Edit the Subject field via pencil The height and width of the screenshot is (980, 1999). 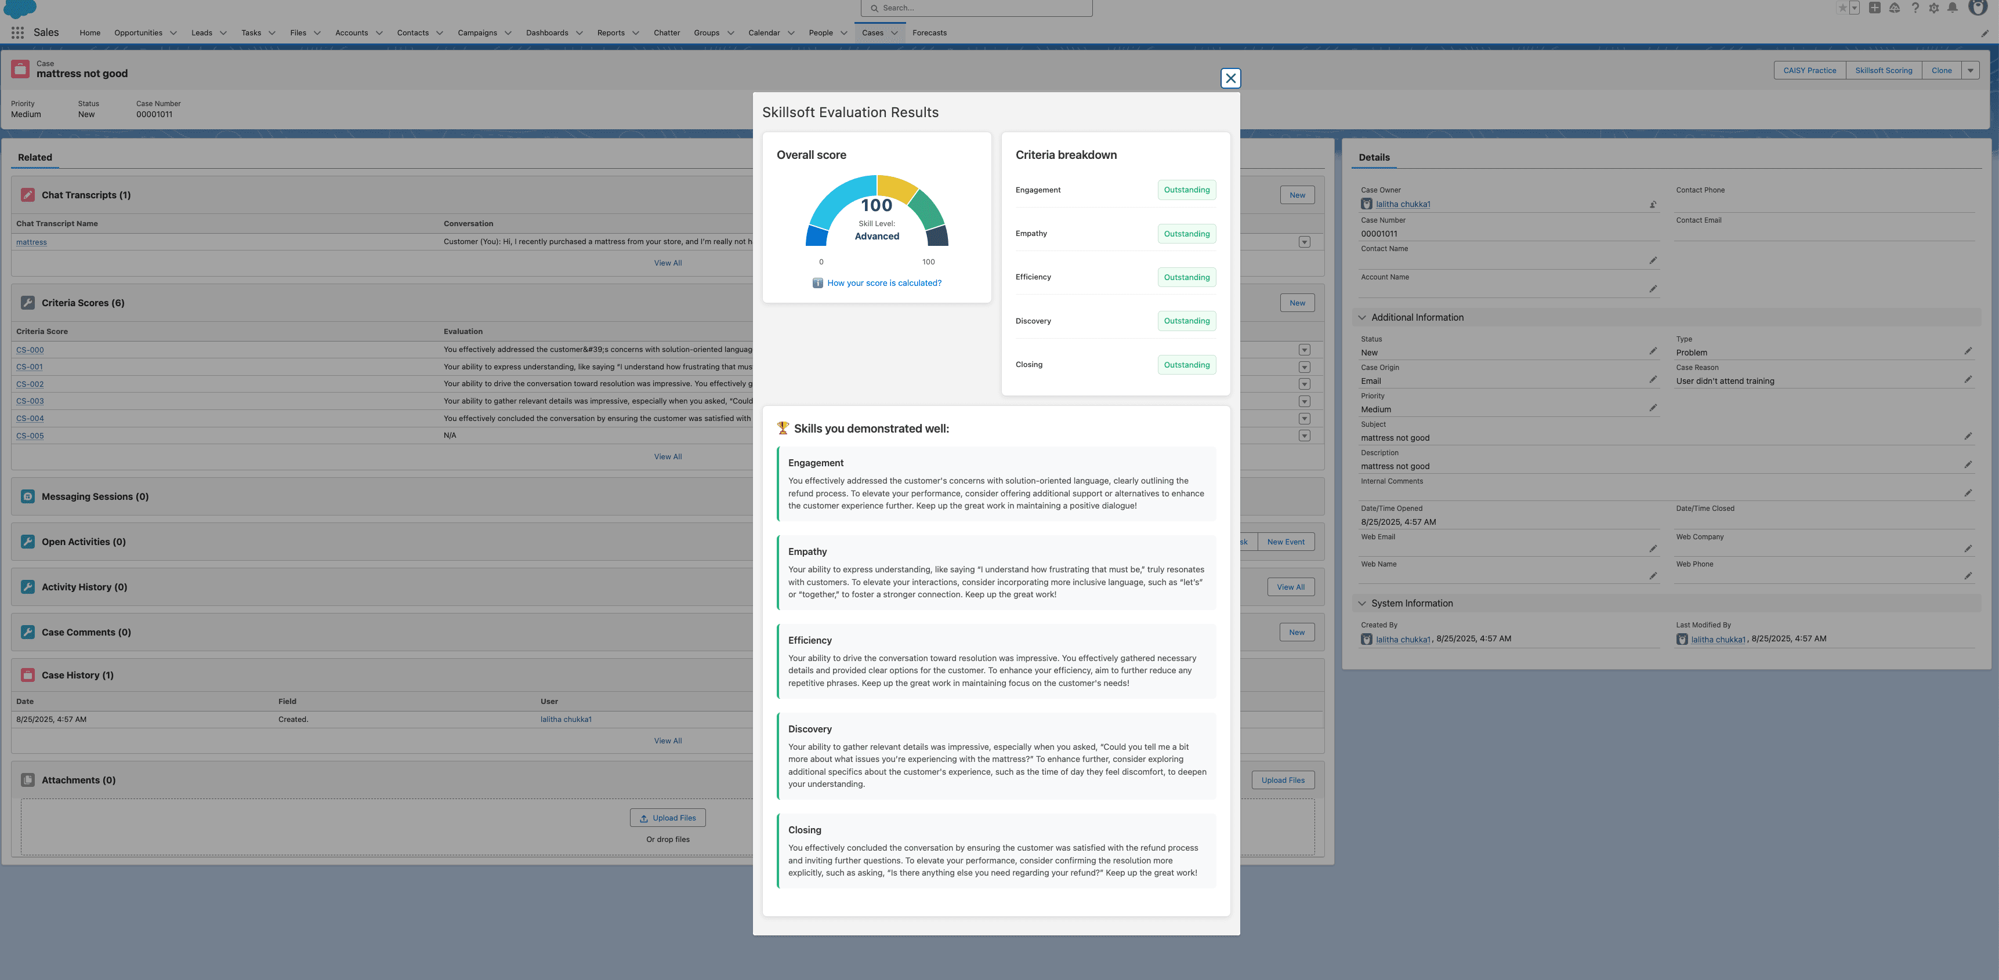[x=1968, y=437]
